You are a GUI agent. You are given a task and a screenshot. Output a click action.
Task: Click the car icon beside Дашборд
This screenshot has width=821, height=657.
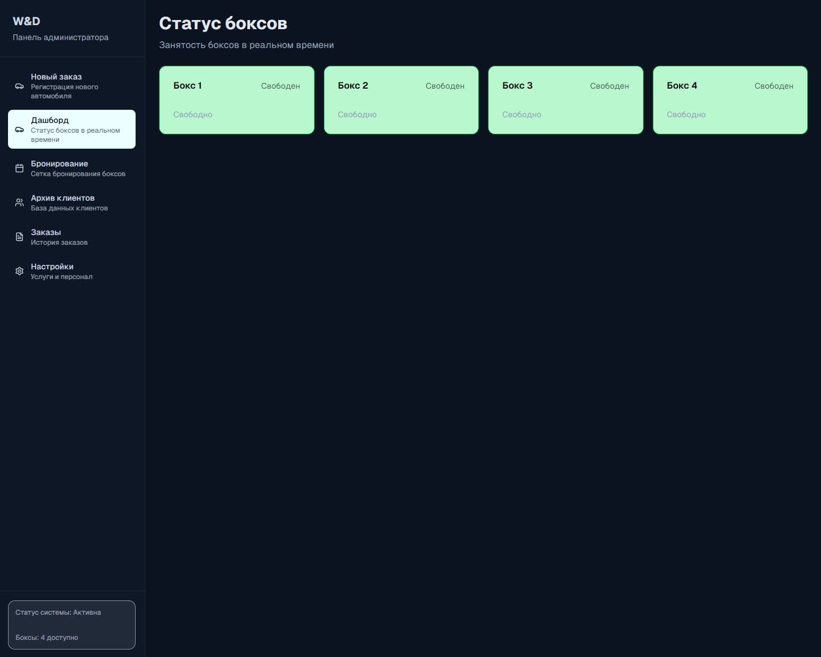point(19,130)
